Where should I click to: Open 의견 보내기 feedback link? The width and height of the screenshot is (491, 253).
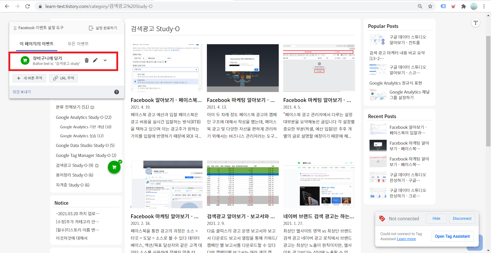point(22,92)
